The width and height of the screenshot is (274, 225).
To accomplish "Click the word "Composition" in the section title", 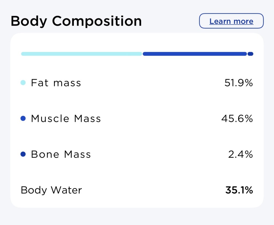I will coord(97,21).
